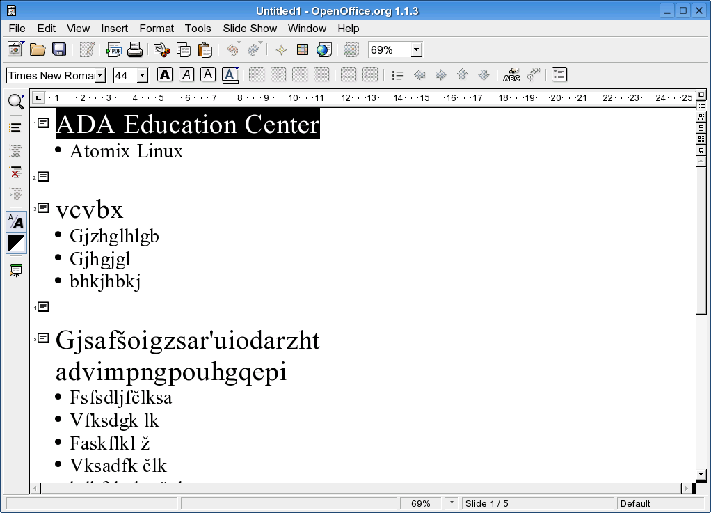
Task: Run the ABC spellcheck tool
Action: pyautogui.click(x=511, y=75)
